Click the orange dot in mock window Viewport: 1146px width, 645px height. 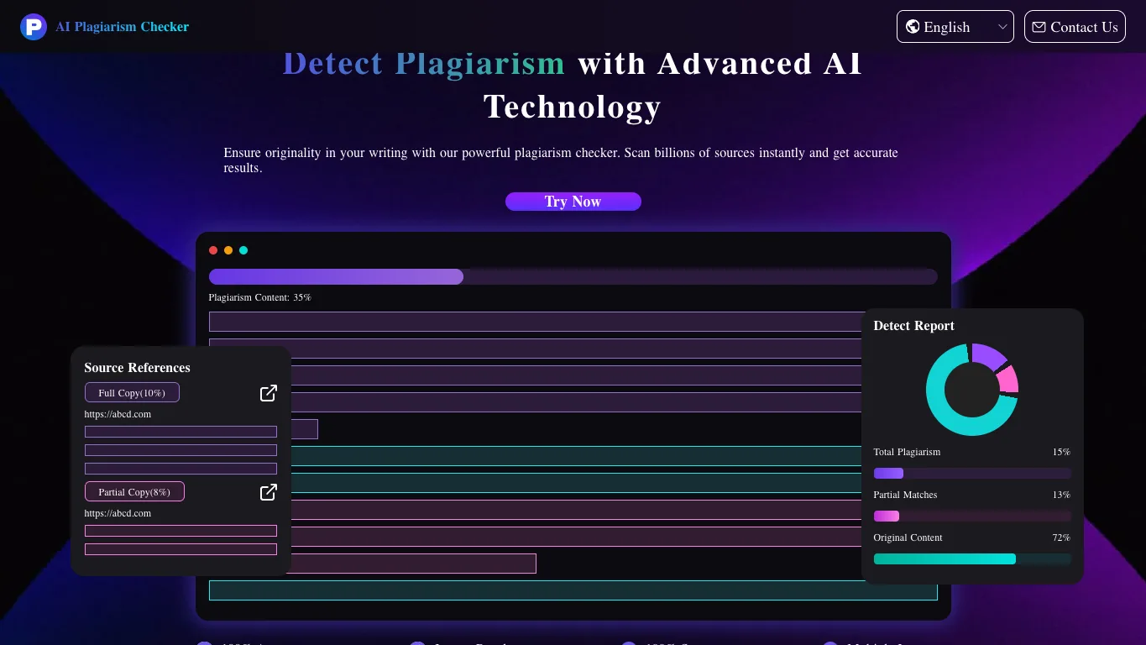click(x=228, y=250)
